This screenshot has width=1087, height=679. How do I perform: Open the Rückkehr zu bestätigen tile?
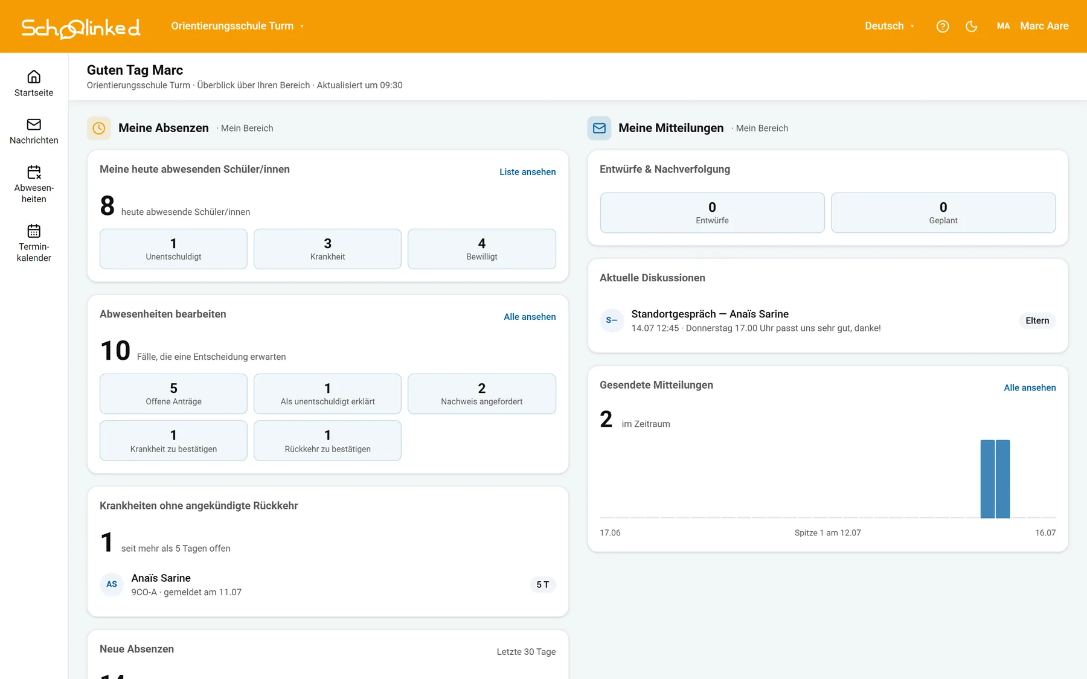tap(327, 441)
